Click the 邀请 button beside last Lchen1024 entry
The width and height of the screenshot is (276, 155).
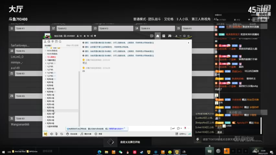coord(219,132)
